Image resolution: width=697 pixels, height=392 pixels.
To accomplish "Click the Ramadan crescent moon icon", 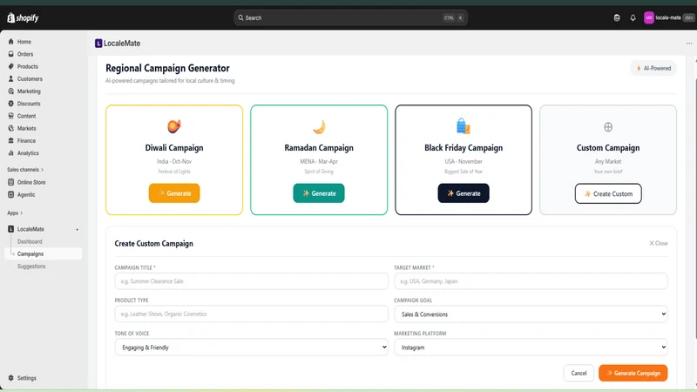I will [x=319, y=126].
